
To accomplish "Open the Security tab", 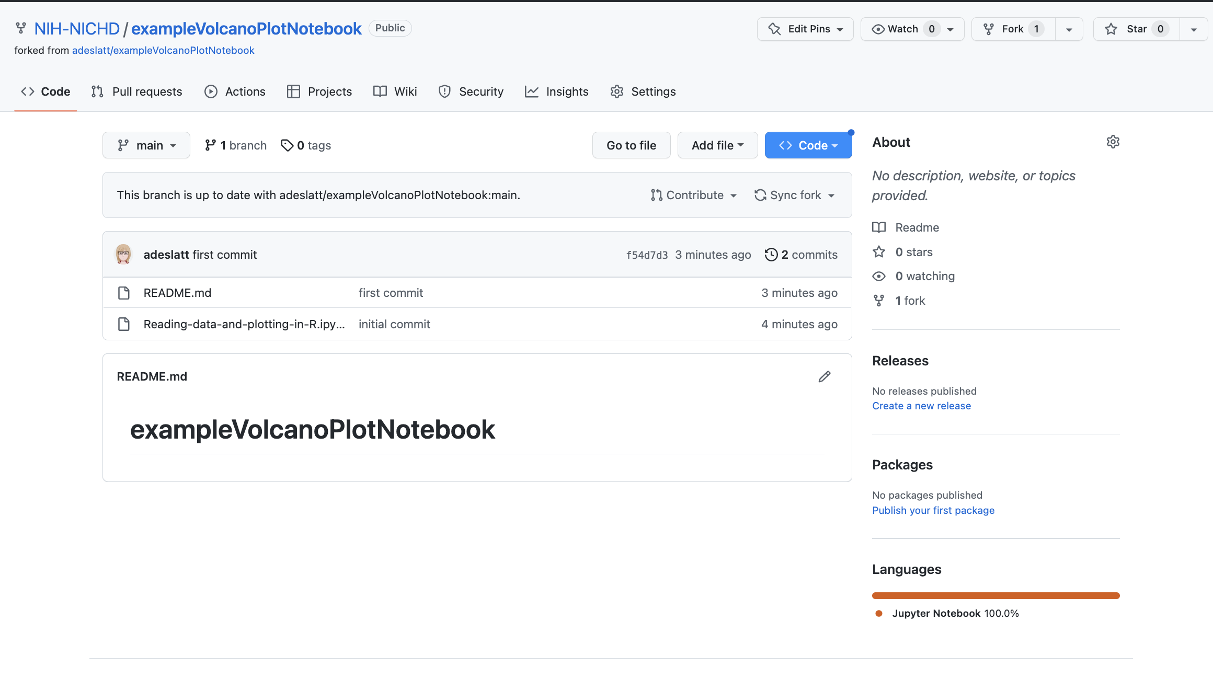I will 471,91.
